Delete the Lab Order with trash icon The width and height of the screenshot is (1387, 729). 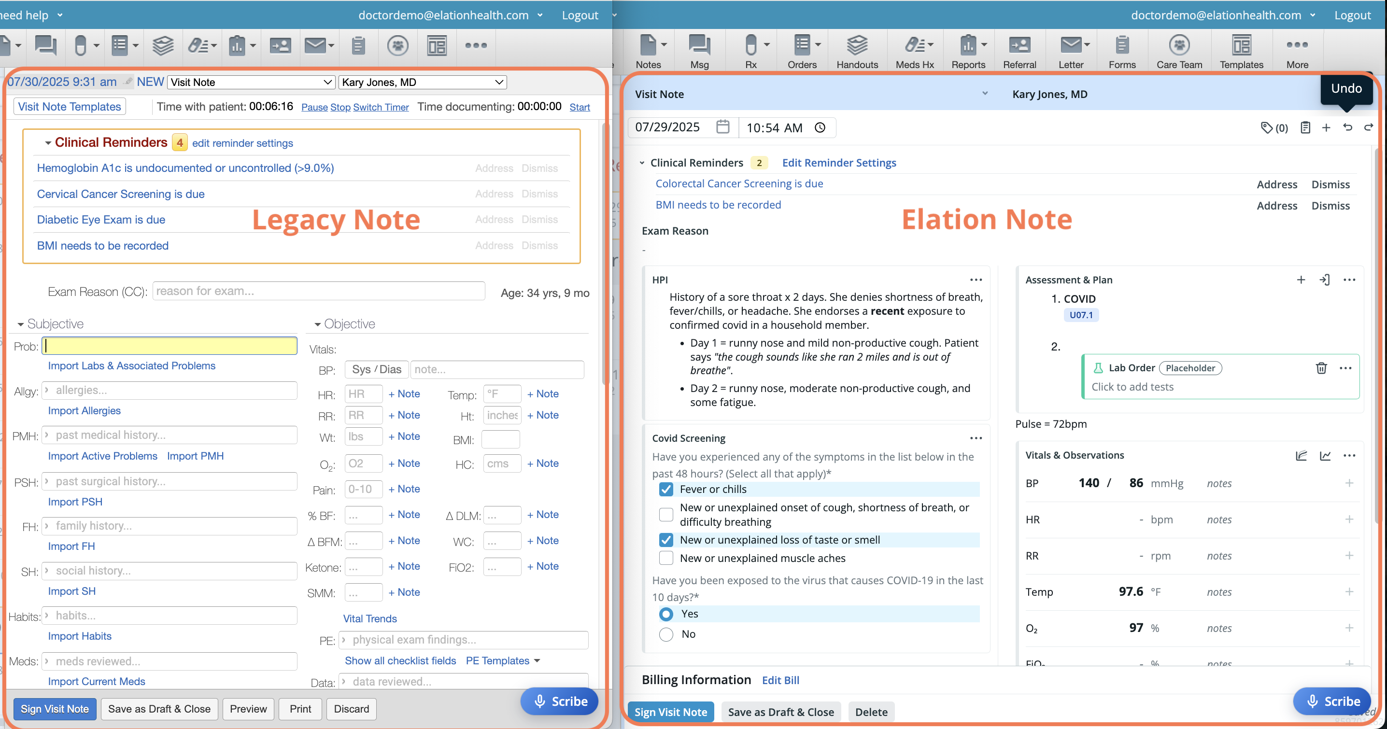[1321, 368]
